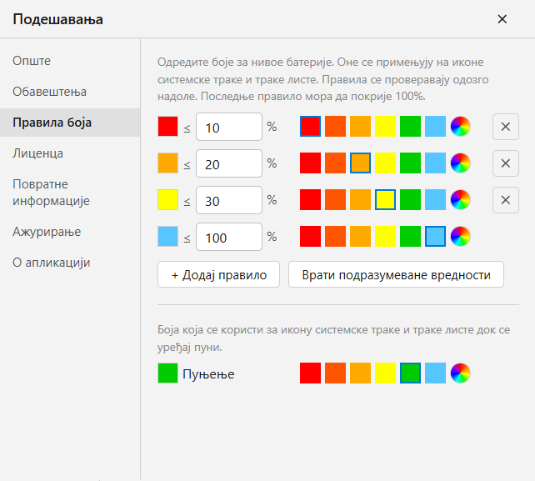Viewport: 535px width, 481px height.
Task: Open custom color wheel for 10% rule
Action: [x=460, y=127]
